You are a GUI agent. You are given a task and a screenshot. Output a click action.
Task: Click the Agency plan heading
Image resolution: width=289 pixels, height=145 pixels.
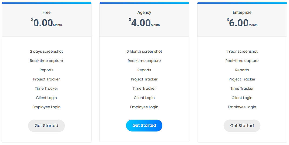click(144, 12)
